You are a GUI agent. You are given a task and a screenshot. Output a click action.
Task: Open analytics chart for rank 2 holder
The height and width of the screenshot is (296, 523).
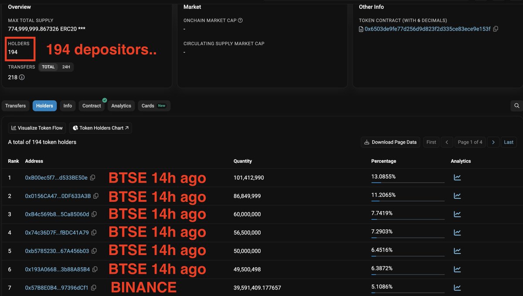click(x=457, y=196)
